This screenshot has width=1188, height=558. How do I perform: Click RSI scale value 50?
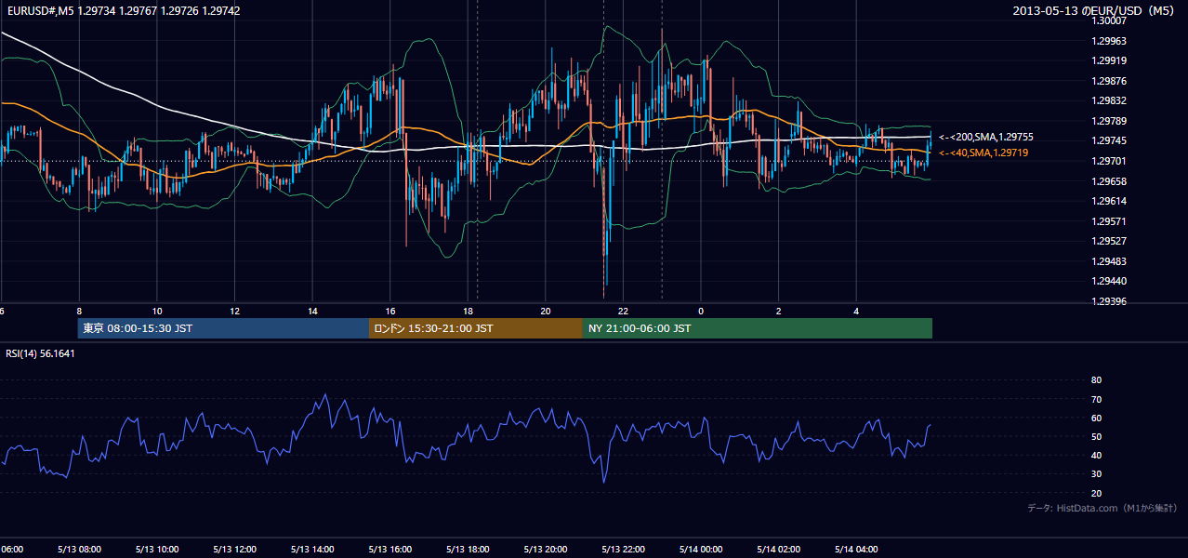(1096, 436)
